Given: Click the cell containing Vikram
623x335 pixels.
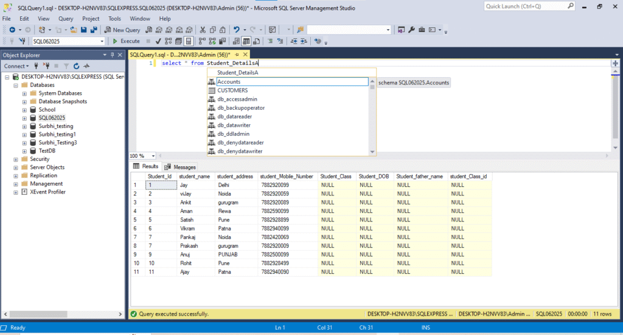Looking at the screenshot, I should tap(195, 228).
